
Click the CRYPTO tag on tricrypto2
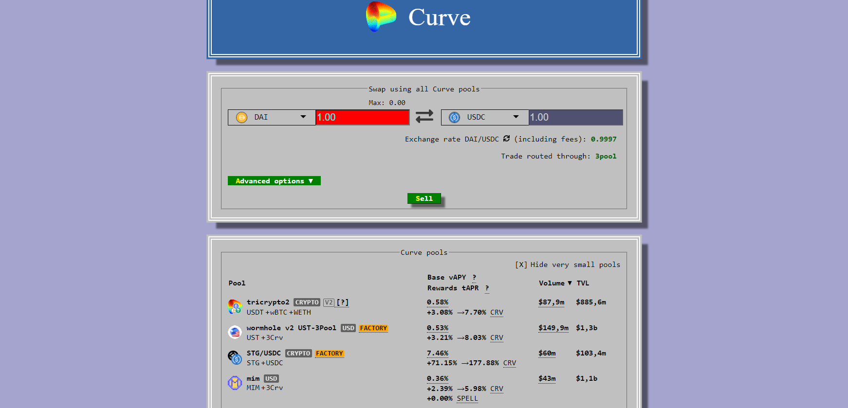(307, 302)
